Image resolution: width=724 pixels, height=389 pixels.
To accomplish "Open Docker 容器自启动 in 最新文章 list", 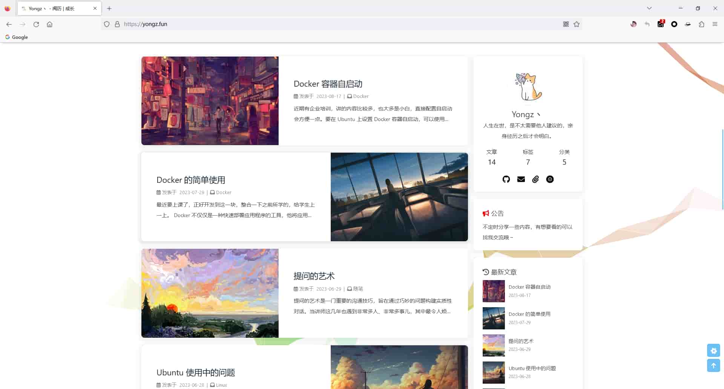I will 529,287.
